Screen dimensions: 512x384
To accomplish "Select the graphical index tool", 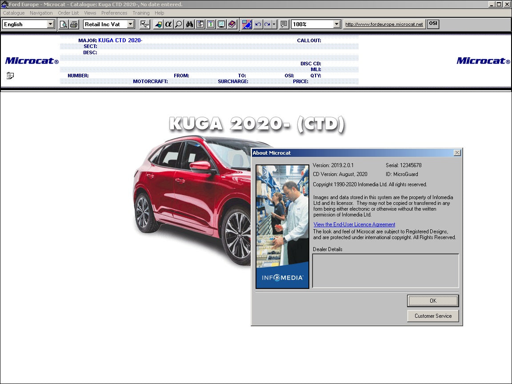I will click(158, 24).
